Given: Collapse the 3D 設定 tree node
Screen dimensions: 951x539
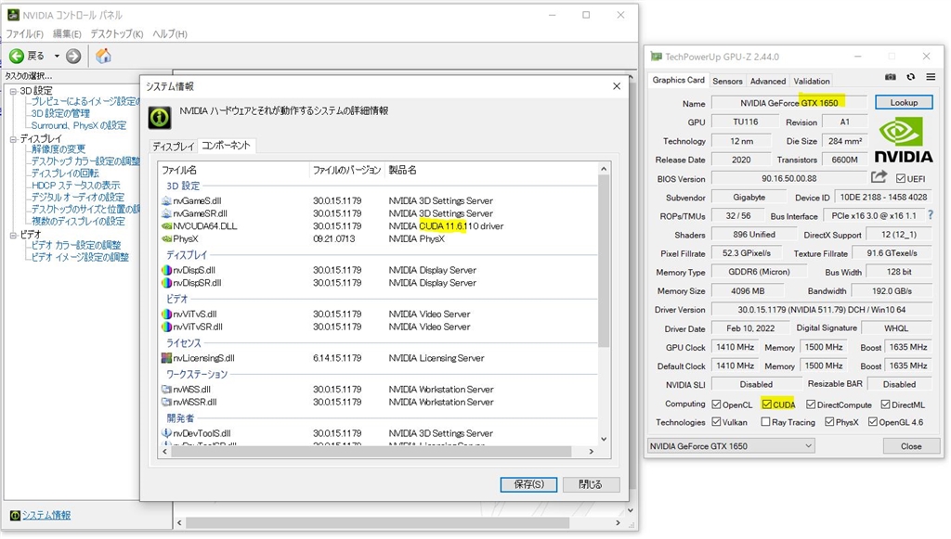Looking at the screenshot, I should tap(13, 92).
